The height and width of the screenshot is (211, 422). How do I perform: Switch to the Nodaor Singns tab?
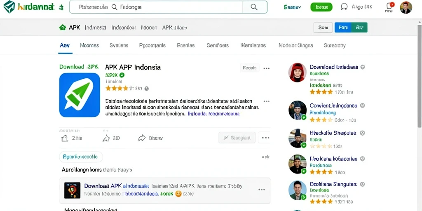pyautogui.click(x=295, y=45)
